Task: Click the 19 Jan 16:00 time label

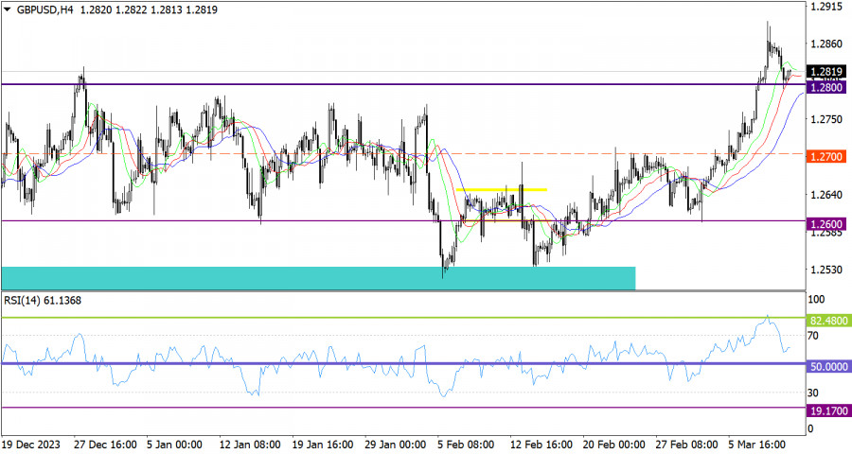Action: pos(324,445)
